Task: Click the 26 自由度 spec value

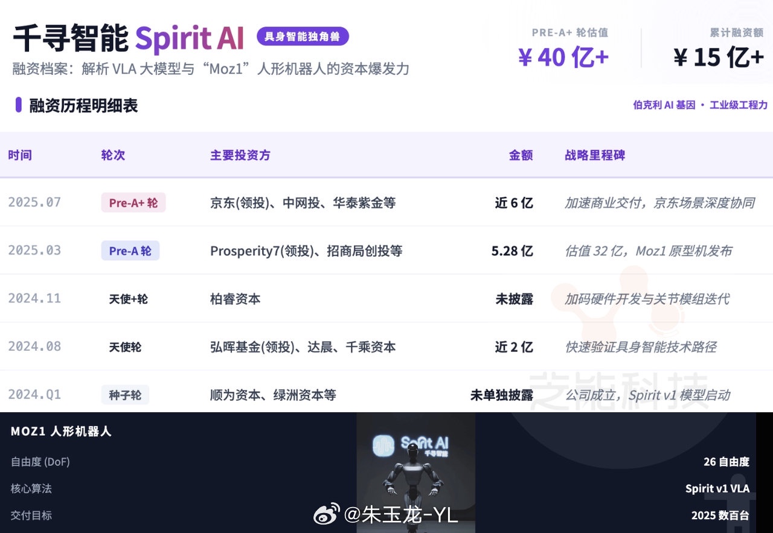Action: pyautogui.click(x=726, y=462)
